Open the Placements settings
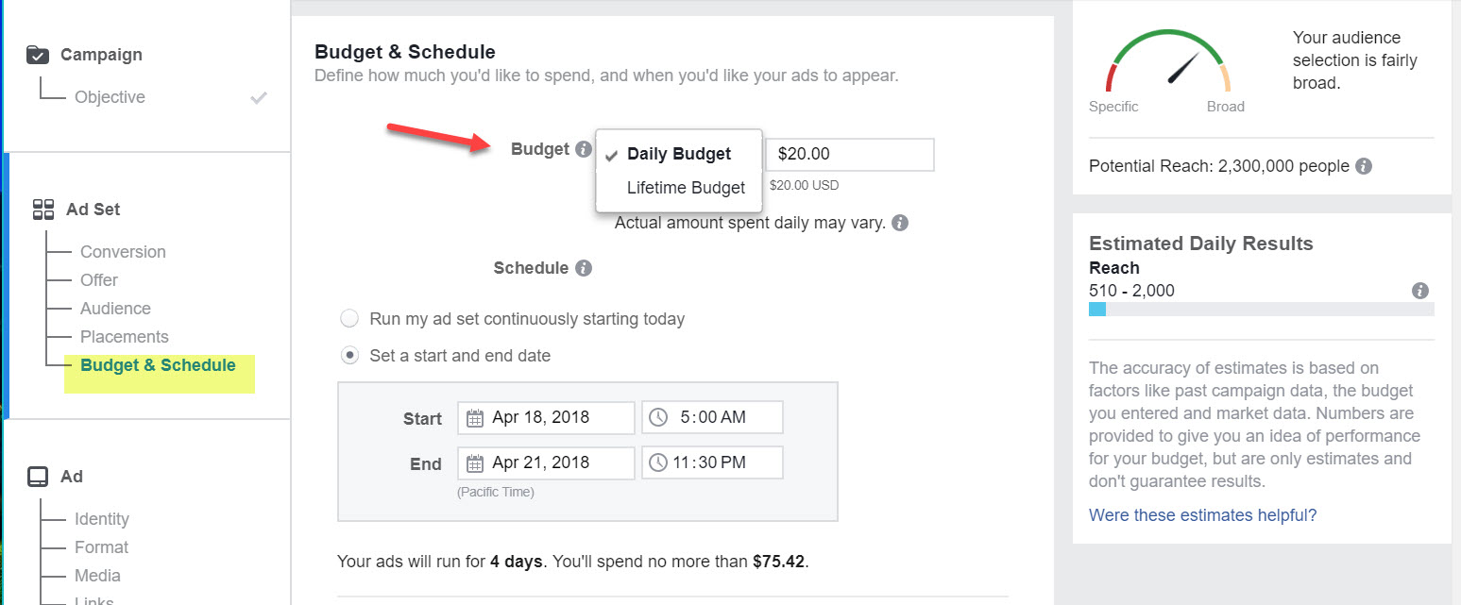 pyautogui.click(x=124, y=336)
